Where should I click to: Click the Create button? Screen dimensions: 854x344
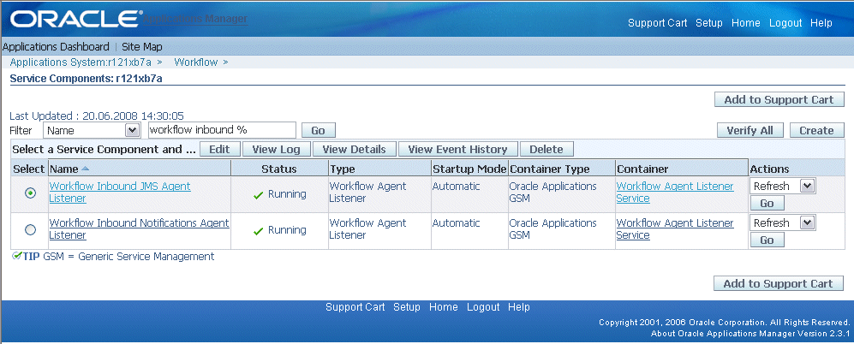816,131
